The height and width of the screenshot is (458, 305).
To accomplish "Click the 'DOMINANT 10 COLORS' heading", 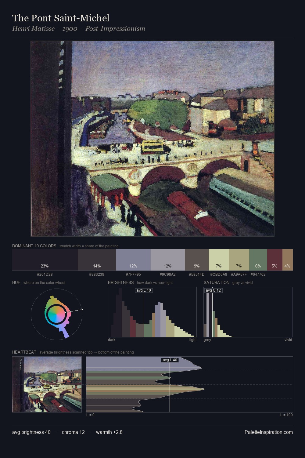I will [34, 246].
